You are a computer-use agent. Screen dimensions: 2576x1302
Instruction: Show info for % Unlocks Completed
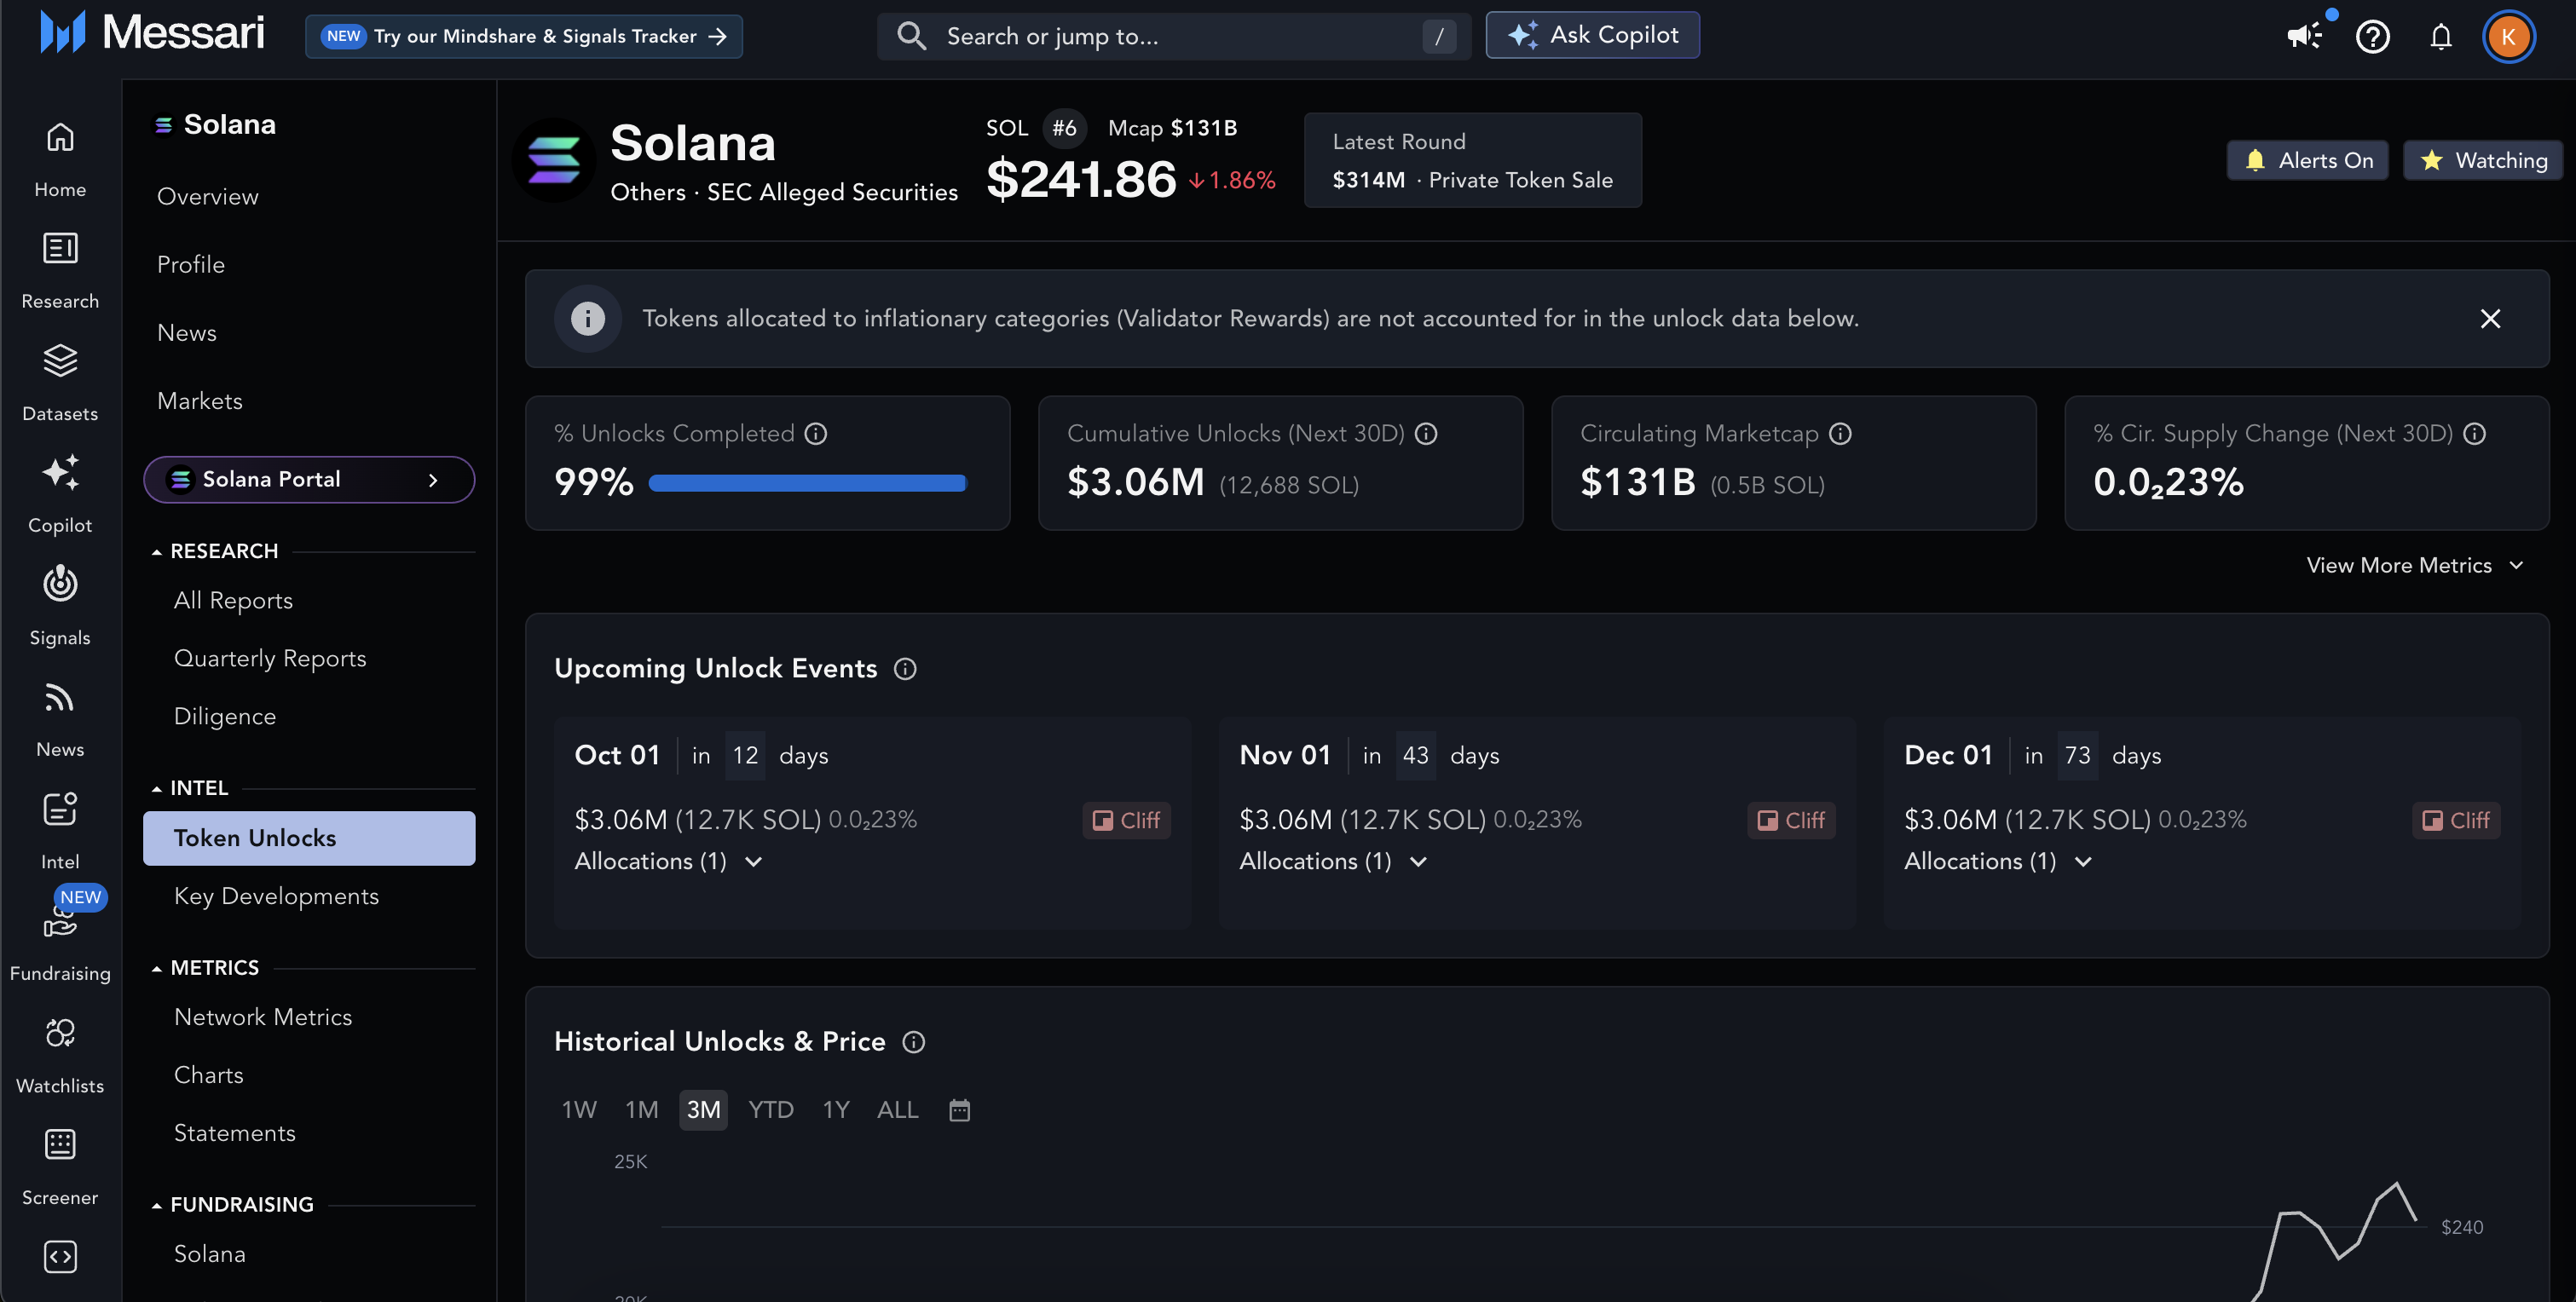816,434
